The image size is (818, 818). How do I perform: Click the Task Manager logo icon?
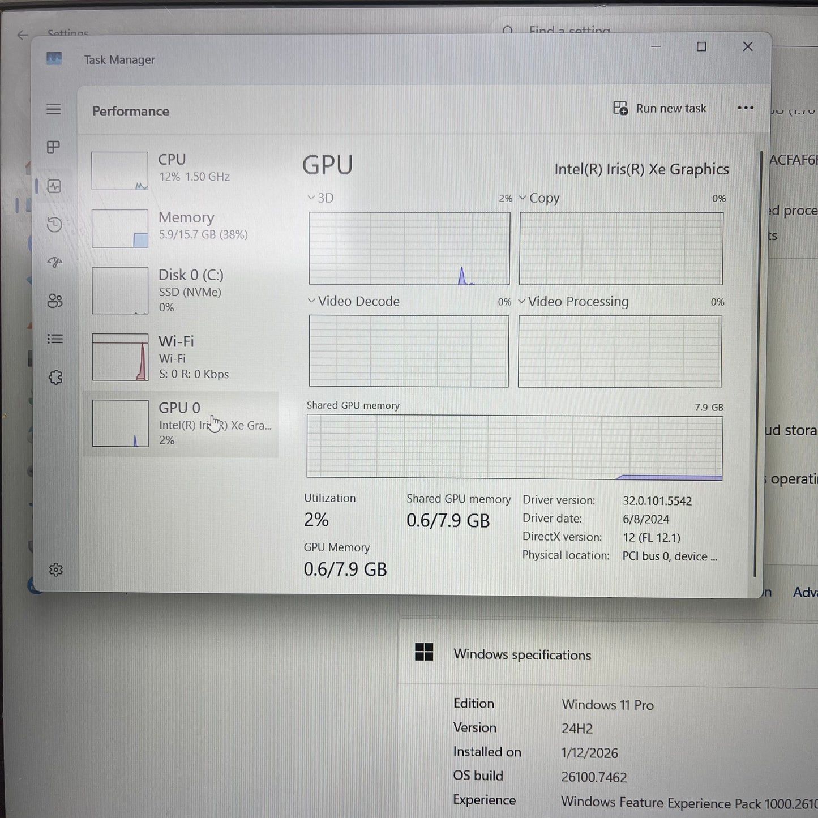[54, 58]
